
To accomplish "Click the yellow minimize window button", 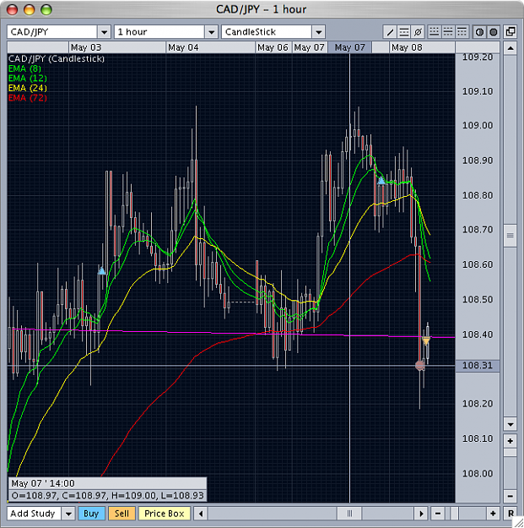I will tap(30, 10).
